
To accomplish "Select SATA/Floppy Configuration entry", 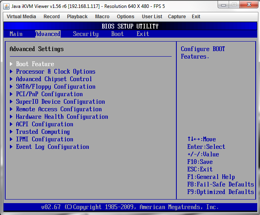I will [x=55, y=87].
